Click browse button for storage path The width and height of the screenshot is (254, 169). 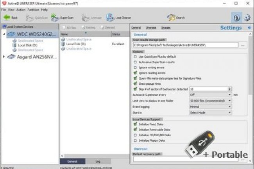pos(243,45)
